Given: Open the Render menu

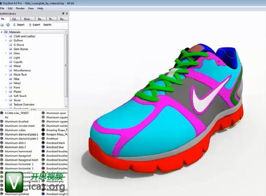Looking at the screenshot, I should [x=20, y=8].
